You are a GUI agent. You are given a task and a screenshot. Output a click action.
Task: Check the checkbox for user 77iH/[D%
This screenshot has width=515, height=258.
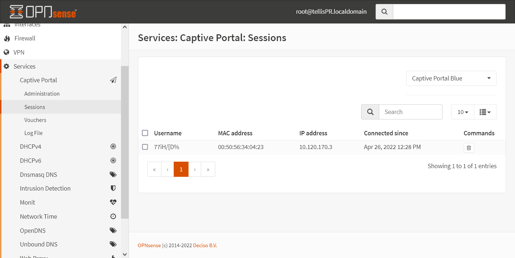coord(145,147)
